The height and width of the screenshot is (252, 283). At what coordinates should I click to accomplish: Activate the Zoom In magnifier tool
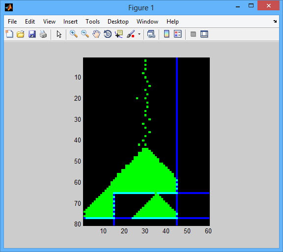click(74, 34)
